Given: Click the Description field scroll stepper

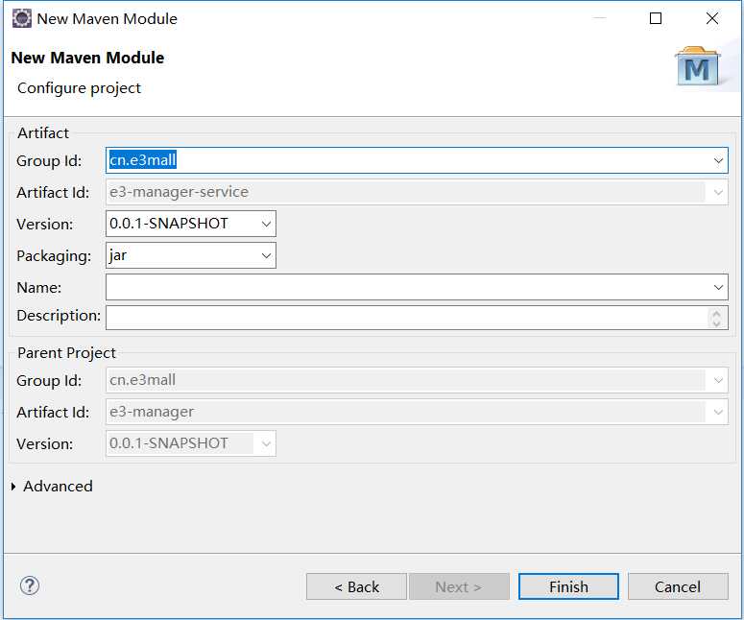Looking at the screenshot, I should tap(716, 318).
